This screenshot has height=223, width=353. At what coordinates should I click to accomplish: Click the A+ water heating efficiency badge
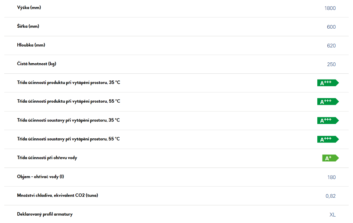330,158
